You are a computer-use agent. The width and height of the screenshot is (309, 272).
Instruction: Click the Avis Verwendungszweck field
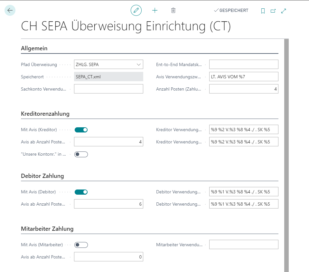point(243,76)
